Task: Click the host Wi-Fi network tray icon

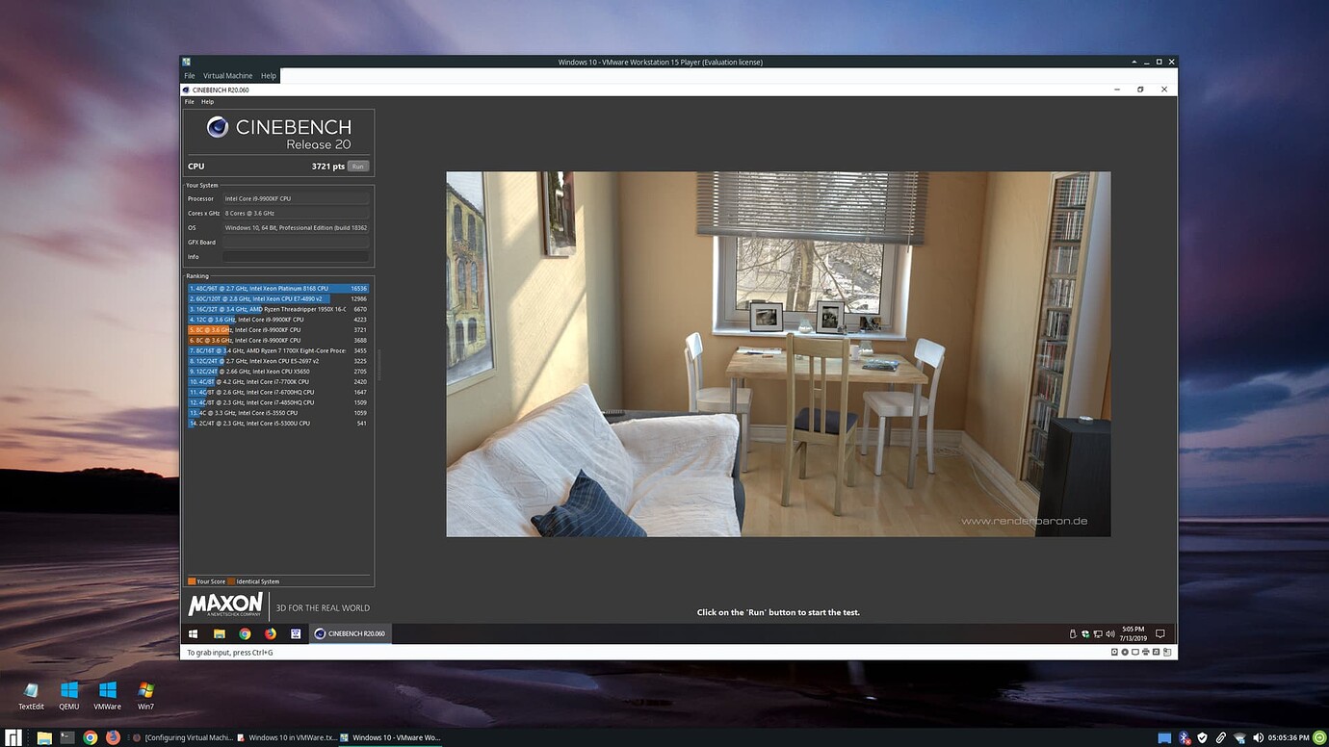Action: pos(1239,738)
